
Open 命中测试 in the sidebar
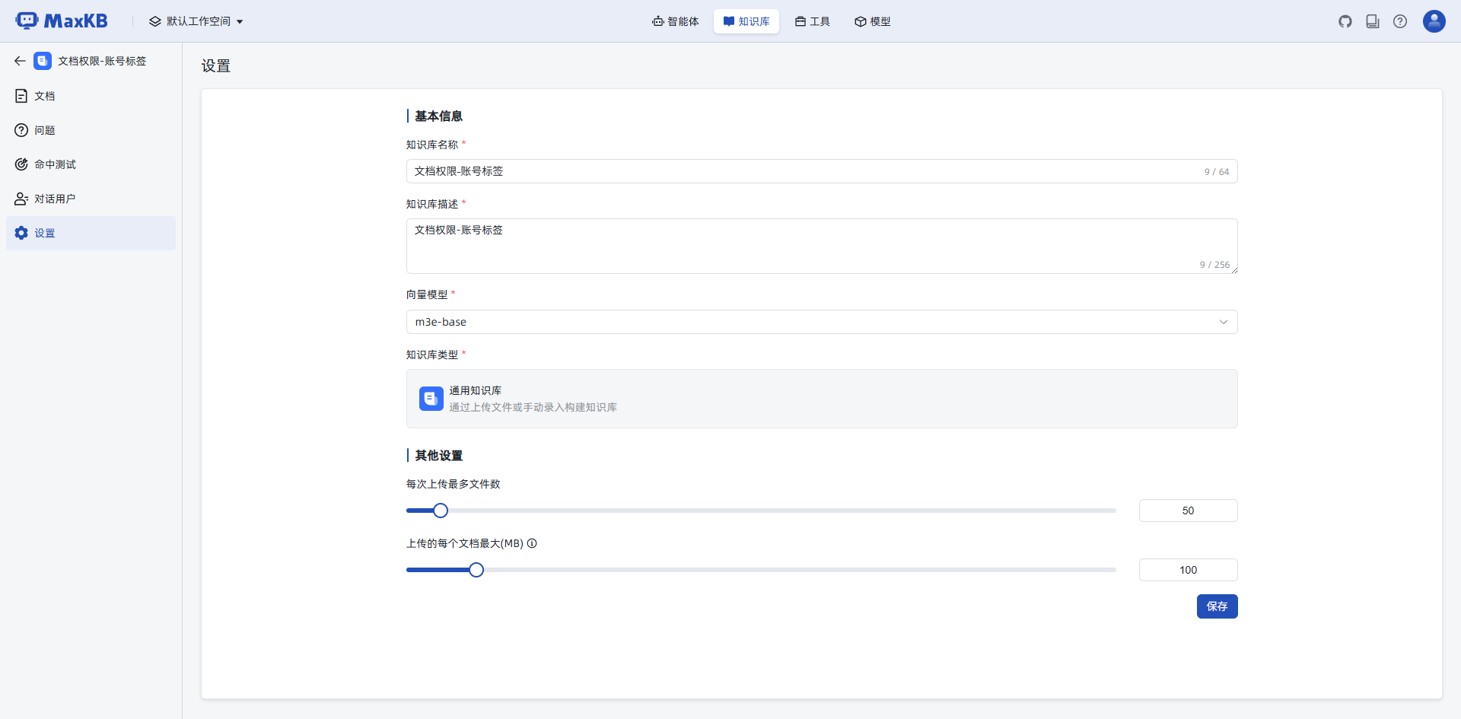(x=55, y=164)
